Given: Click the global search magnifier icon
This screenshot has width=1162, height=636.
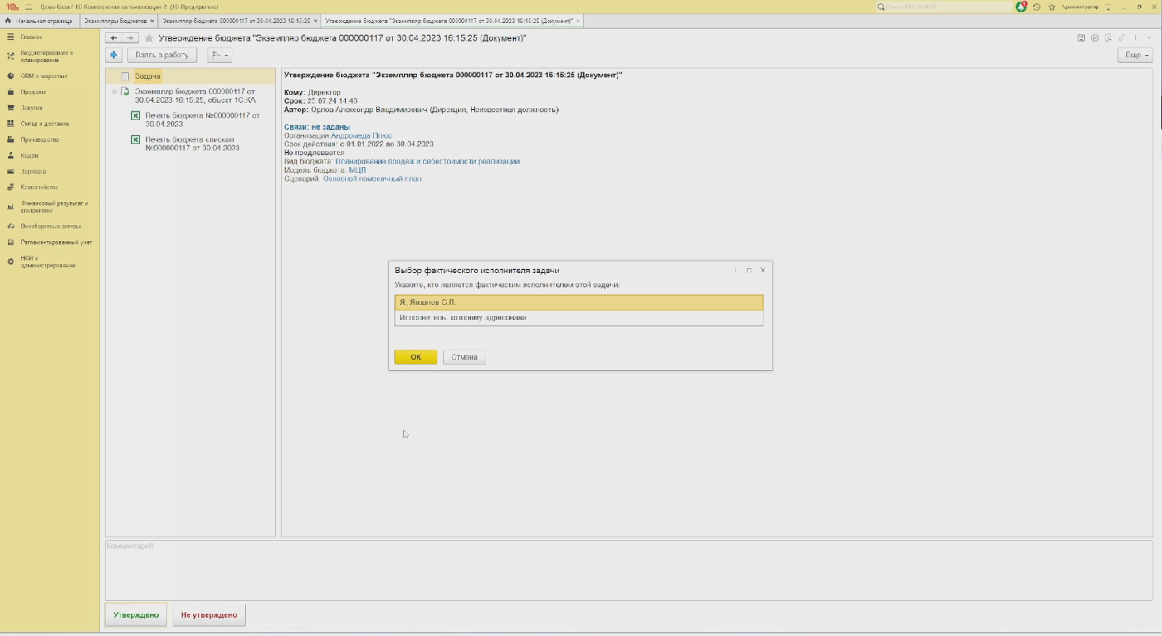Looking at the screenshot, I should [x=881, y=7].
